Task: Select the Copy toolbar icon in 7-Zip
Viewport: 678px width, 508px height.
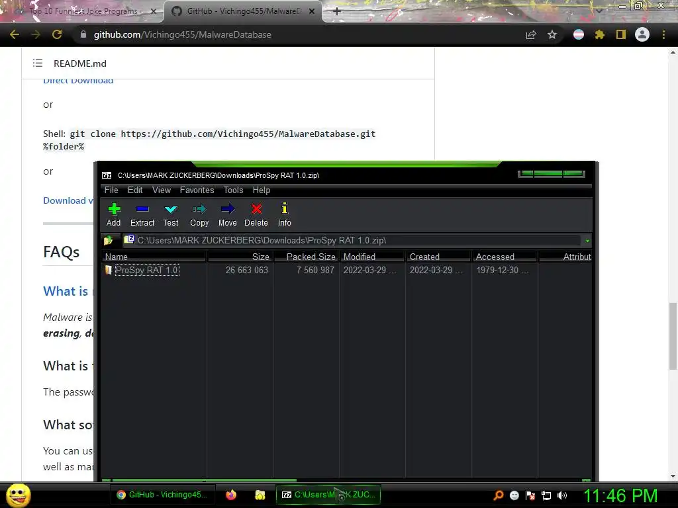Action: (199, 215)
